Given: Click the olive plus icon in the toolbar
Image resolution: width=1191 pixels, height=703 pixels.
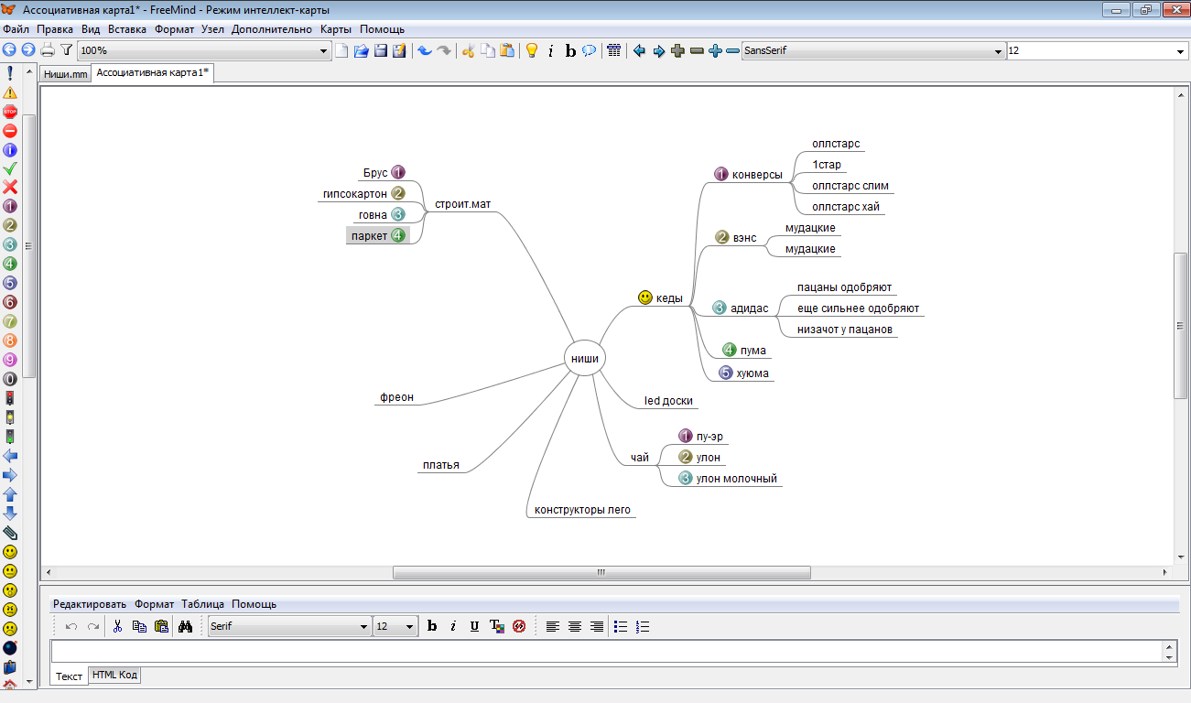Looking at the screenshot, I should click(677, 51).
